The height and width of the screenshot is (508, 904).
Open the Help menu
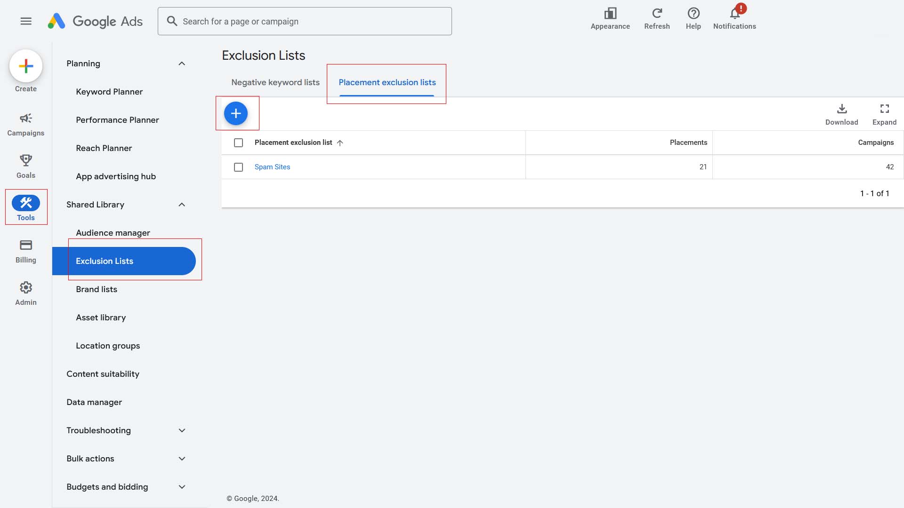(693, 19)
